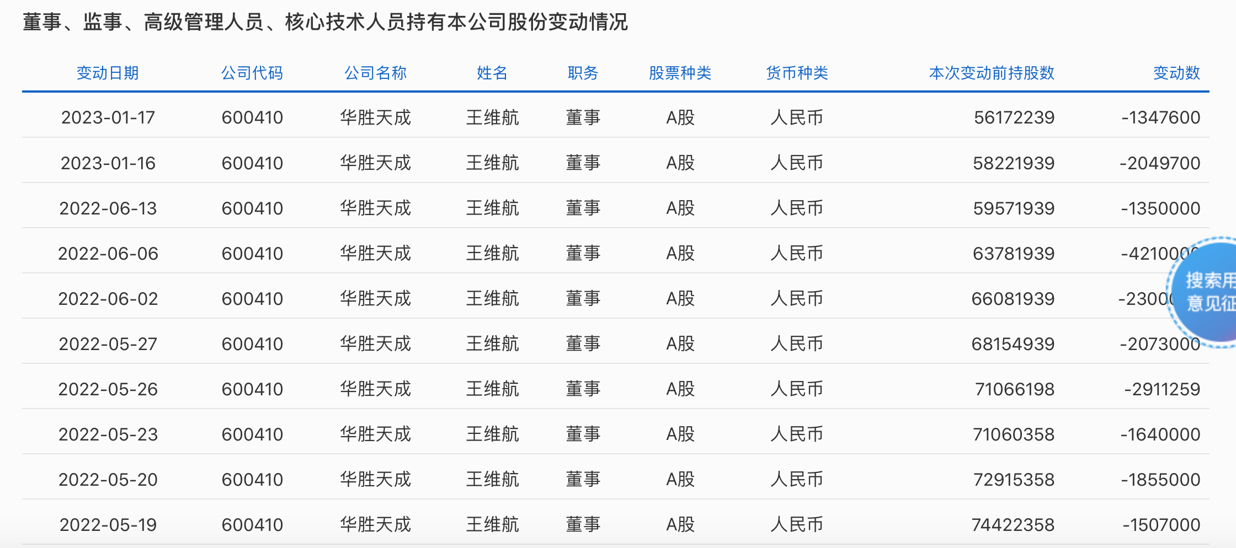Image resolution: width=1236 pixels, height=548 pixels.
Task: Select the change amount -1347600
Action: click(1161, 117)
